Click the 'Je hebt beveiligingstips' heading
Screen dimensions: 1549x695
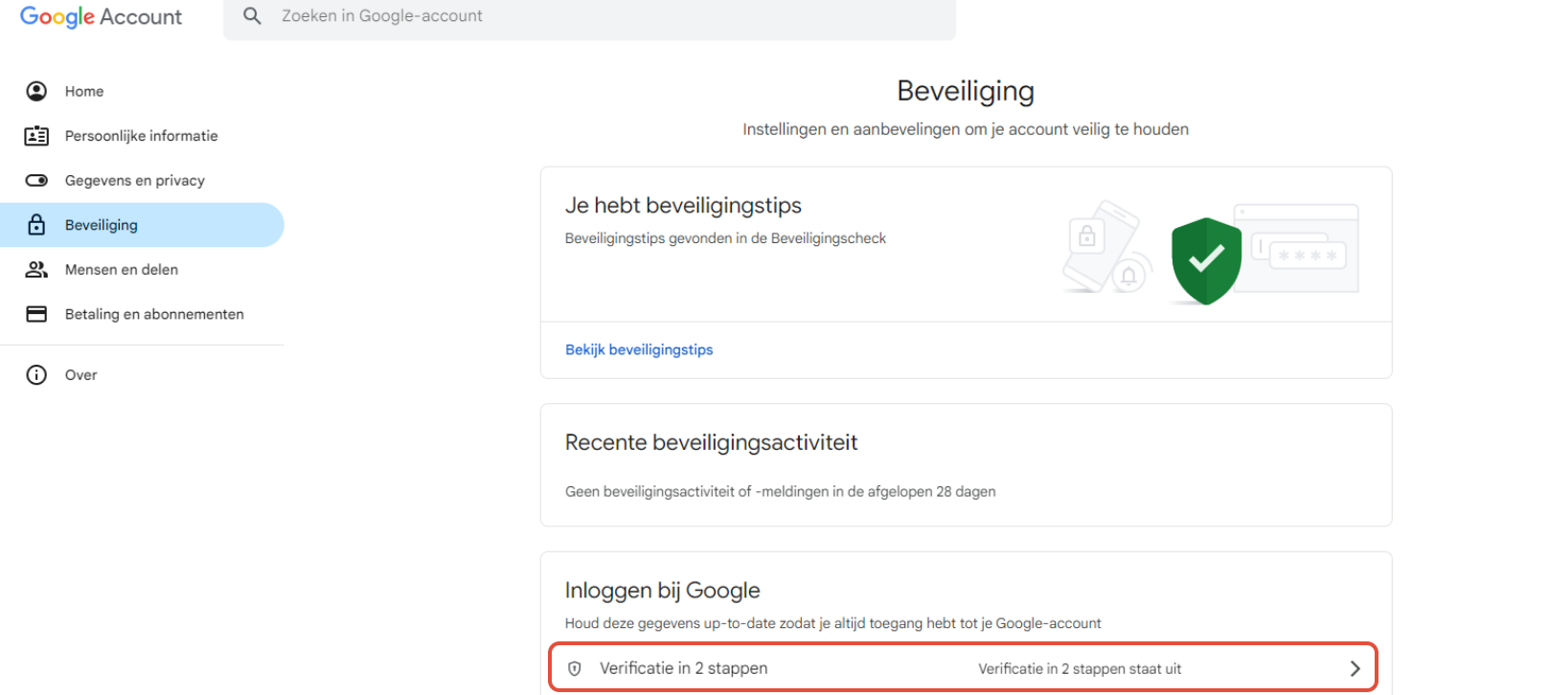point(683,206)
